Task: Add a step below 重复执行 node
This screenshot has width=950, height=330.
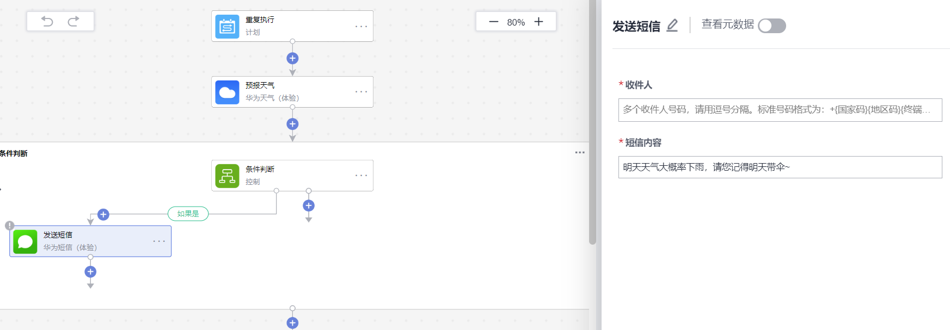Action: tap(292, 58)
